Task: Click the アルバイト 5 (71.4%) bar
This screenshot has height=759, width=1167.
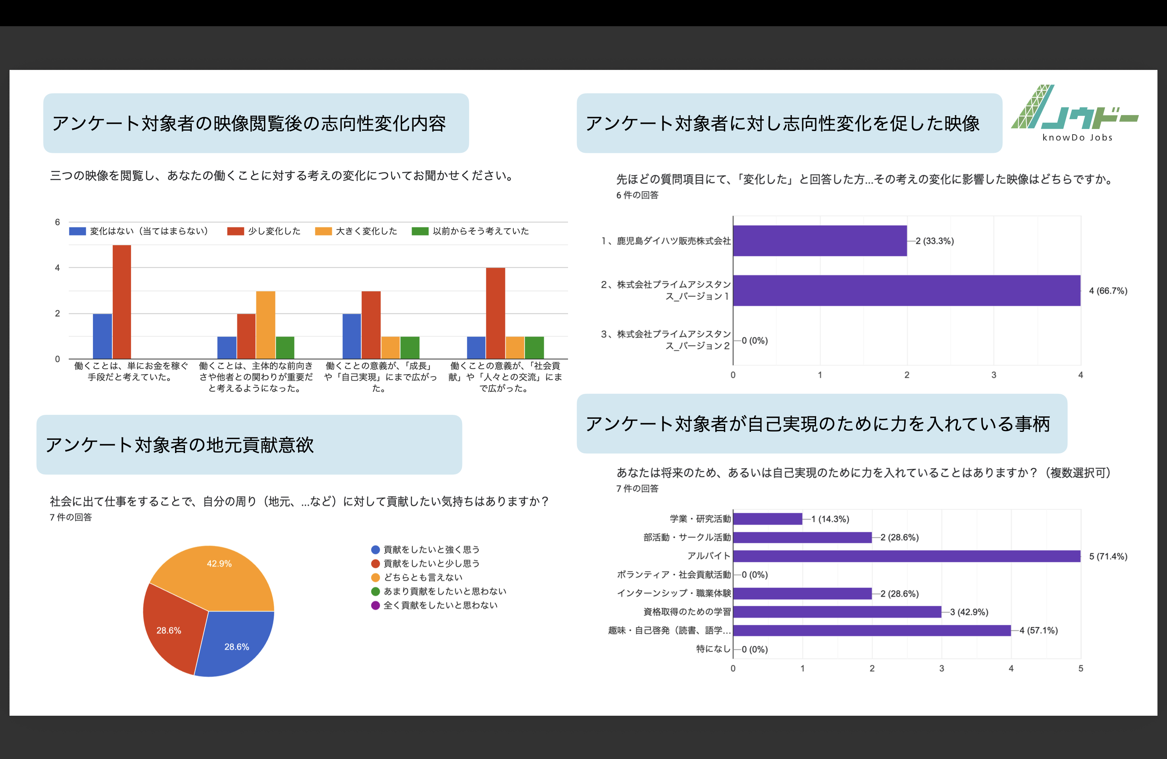Action: 906,556
